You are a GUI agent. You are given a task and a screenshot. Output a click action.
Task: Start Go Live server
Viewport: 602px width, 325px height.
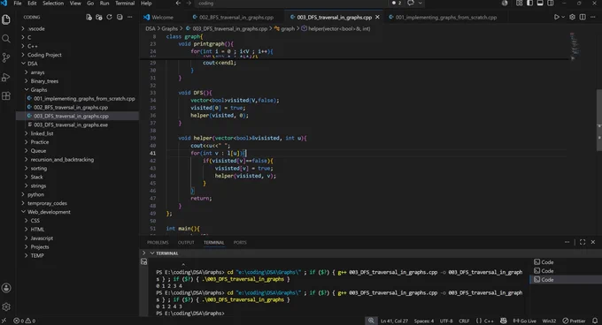coord(524,321)
